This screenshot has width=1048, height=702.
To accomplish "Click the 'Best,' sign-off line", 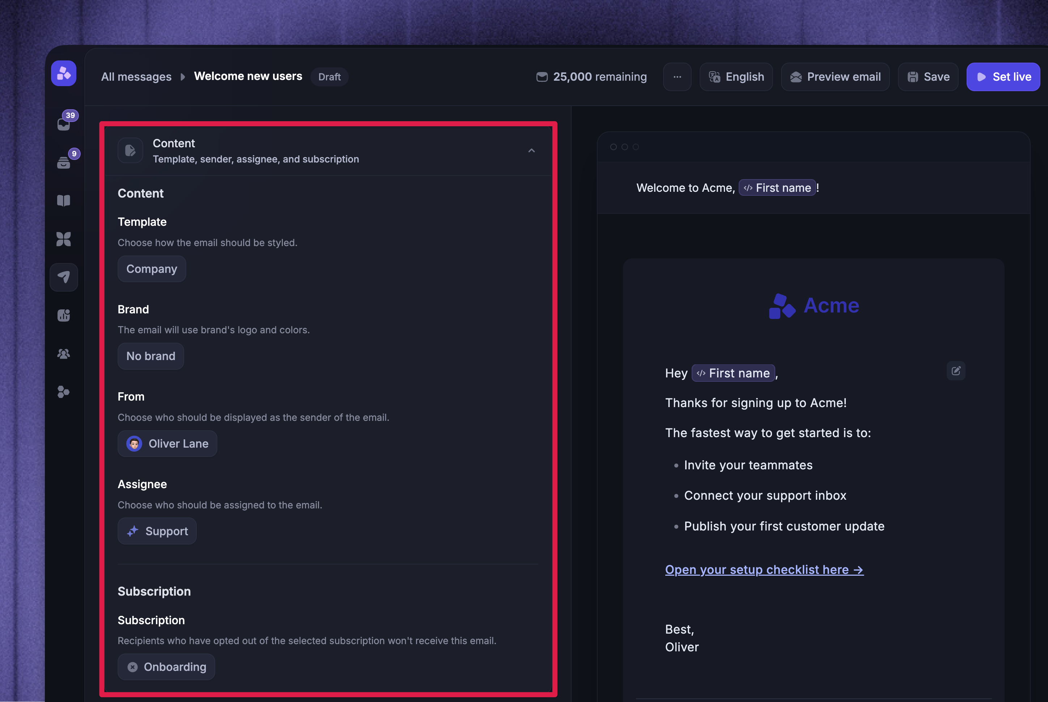I will (679, 630).
